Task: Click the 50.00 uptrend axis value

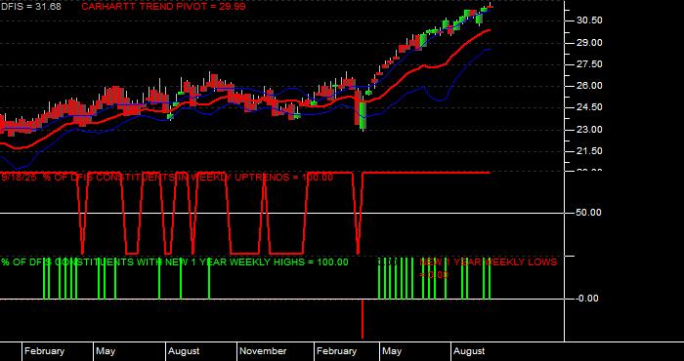Action: 589,213
